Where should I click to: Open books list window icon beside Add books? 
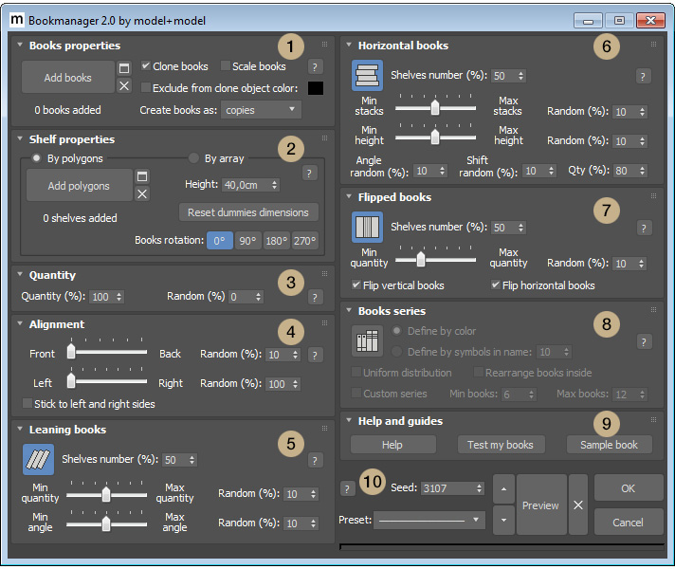pos(124,68)
